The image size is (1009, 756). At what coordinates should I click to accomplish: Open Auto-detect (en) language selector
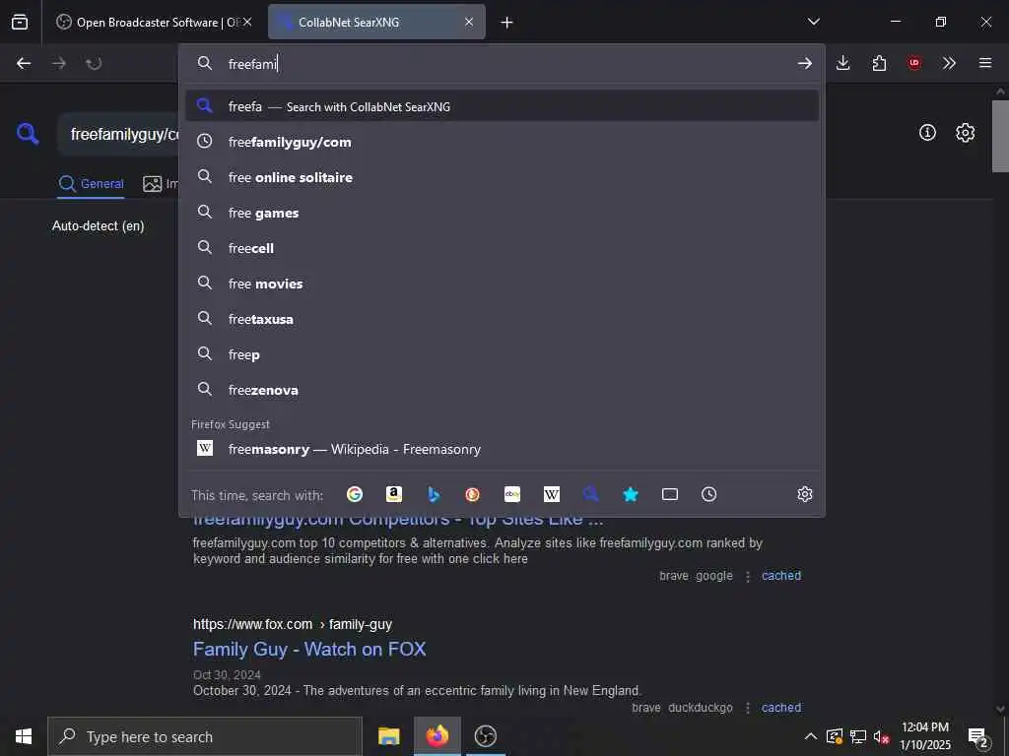(x=98, y=225)
